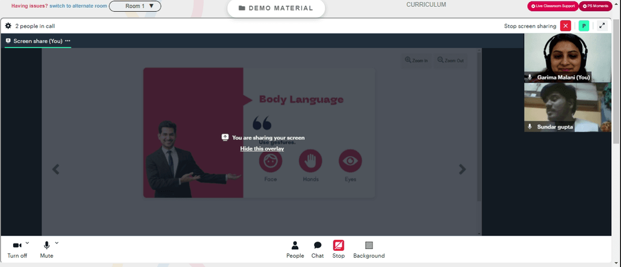The width and height of the screenshot is (621, 267).
Task: Click the shared slide scrollbar
Action: [x=479, y=127]
